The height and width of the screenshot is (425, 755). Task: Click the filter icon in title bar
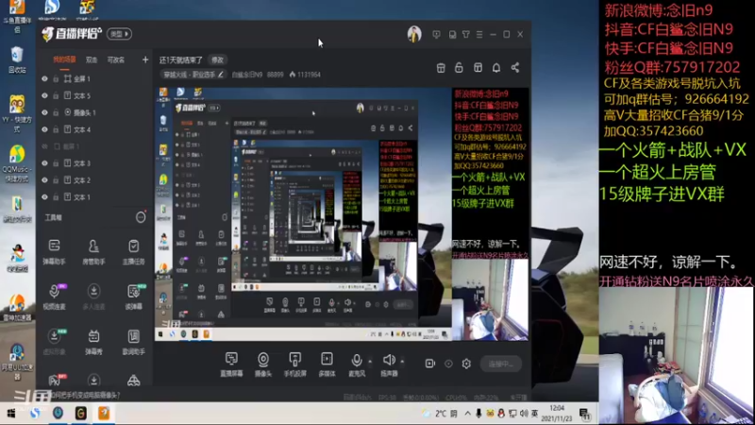(x=465, y=34)
